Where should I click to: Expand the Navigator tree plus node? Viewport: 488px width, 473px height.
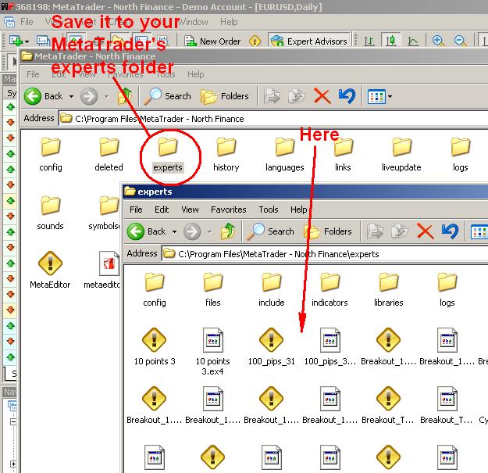pyautogui.click(x=13, y=464)
